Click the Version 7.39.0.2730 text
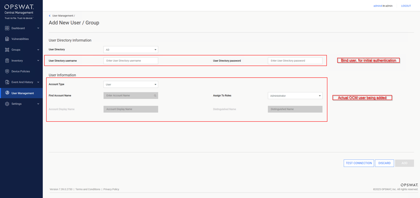420x198 pixels. 61,189
